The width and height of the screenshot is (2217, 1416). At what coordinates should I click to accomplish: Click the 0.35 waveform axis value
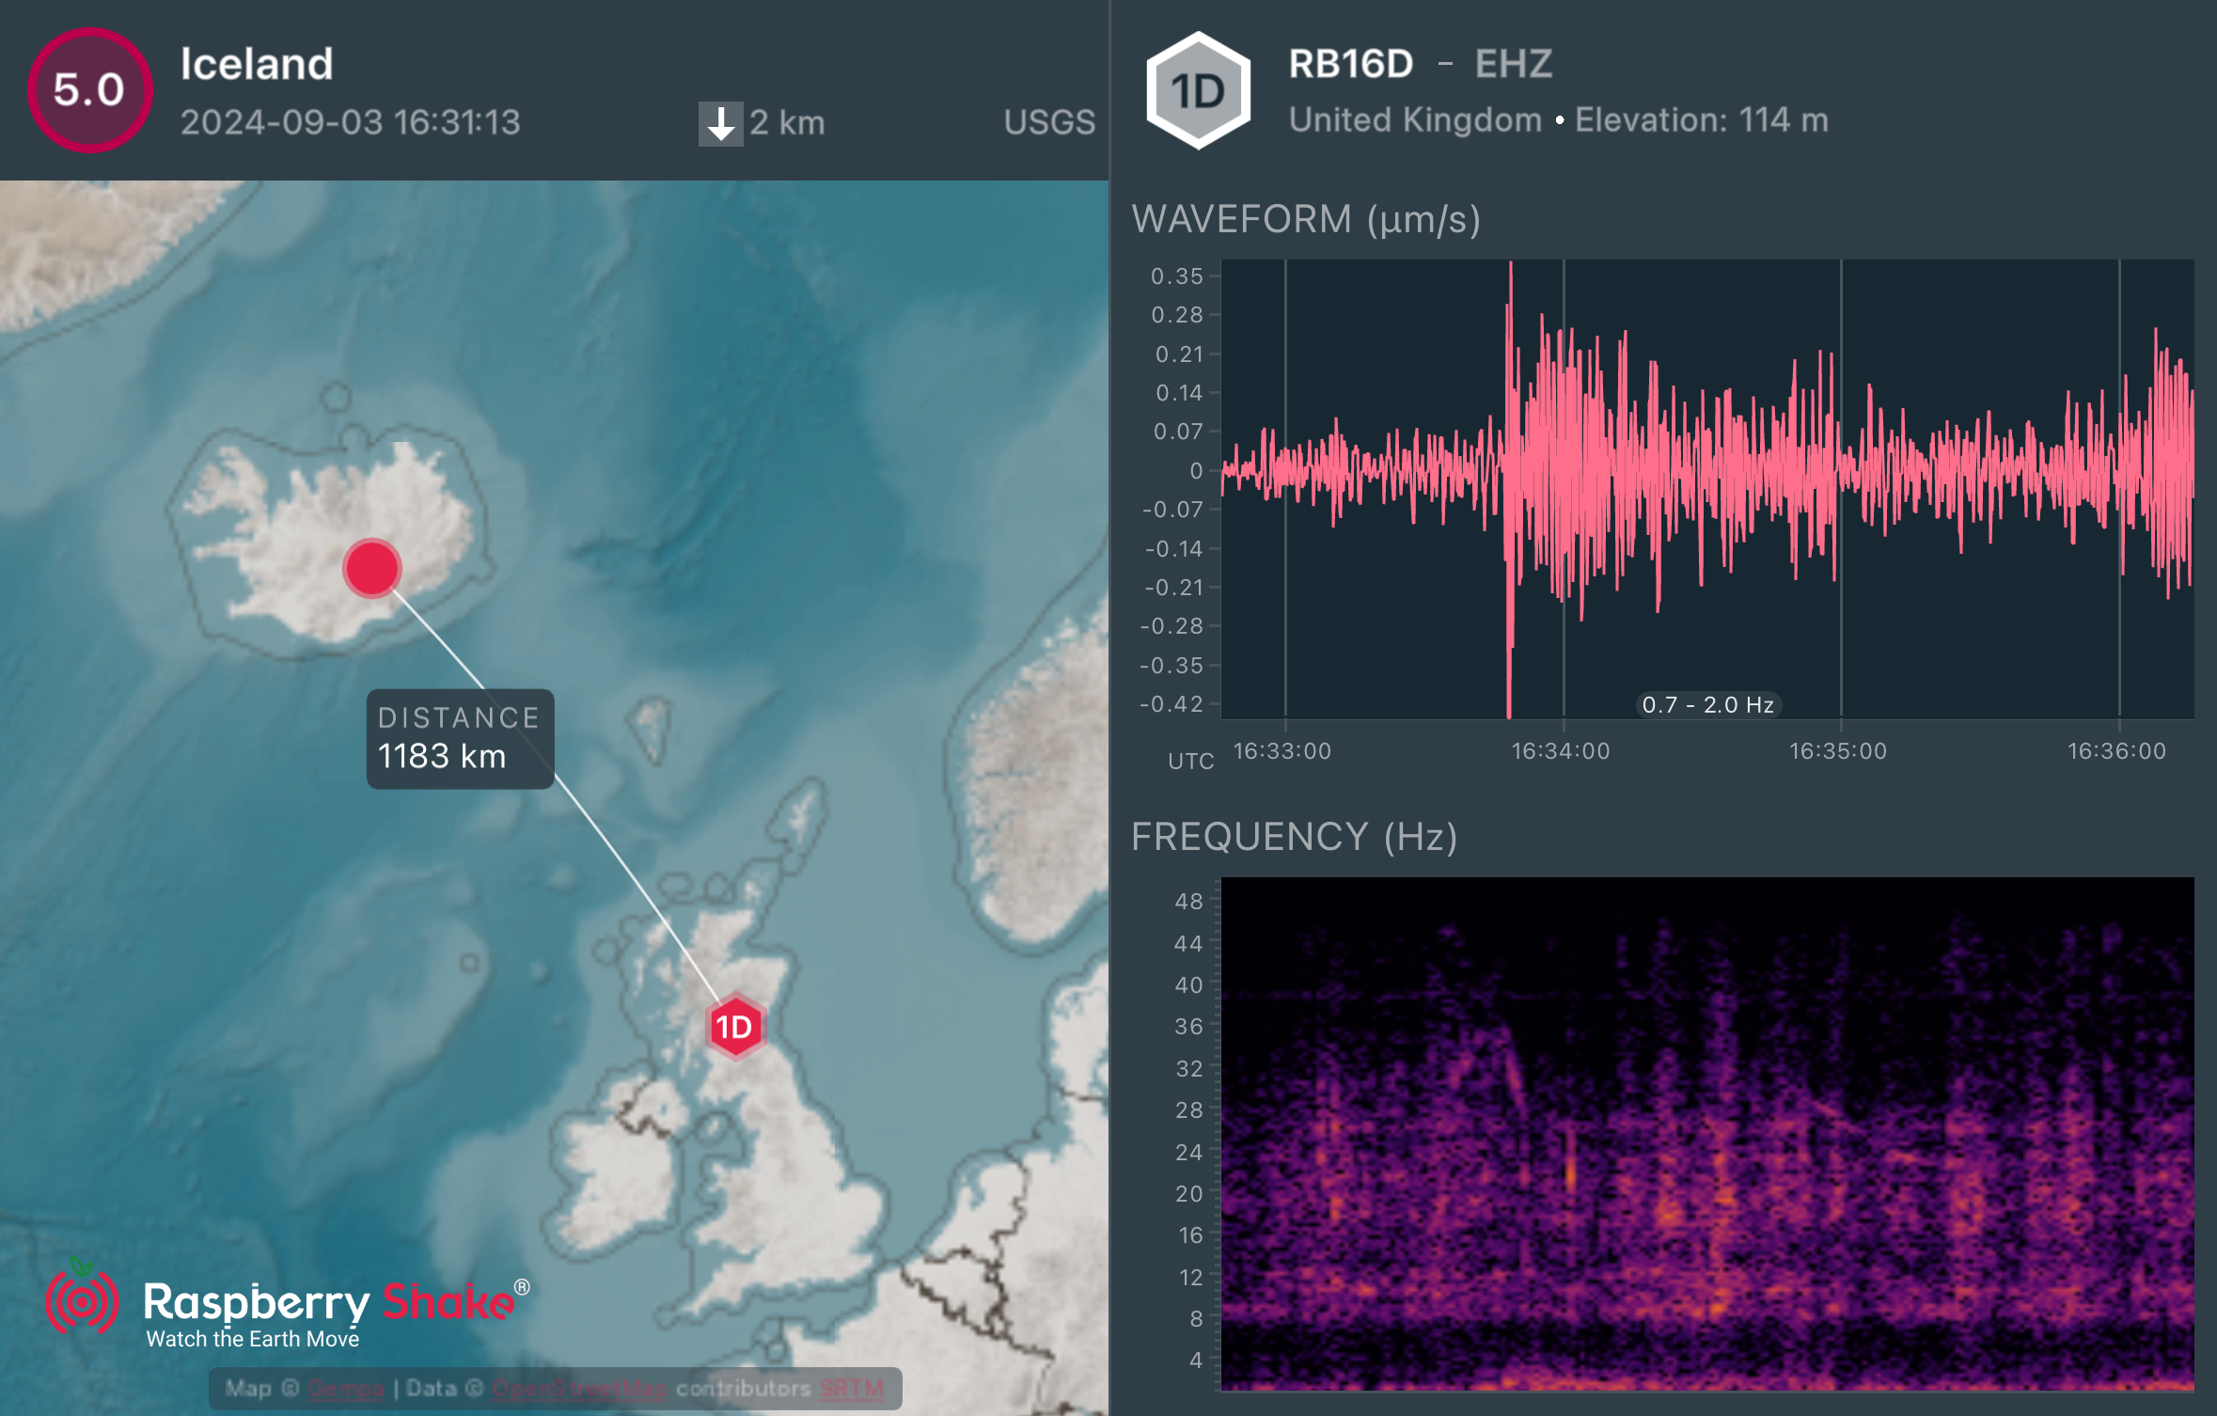[1177, 276]
